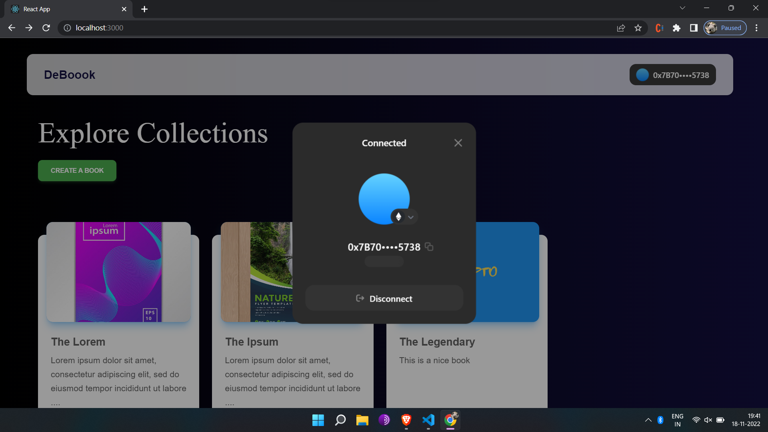Click the blue avatar circle in modal

coord(380,196)
